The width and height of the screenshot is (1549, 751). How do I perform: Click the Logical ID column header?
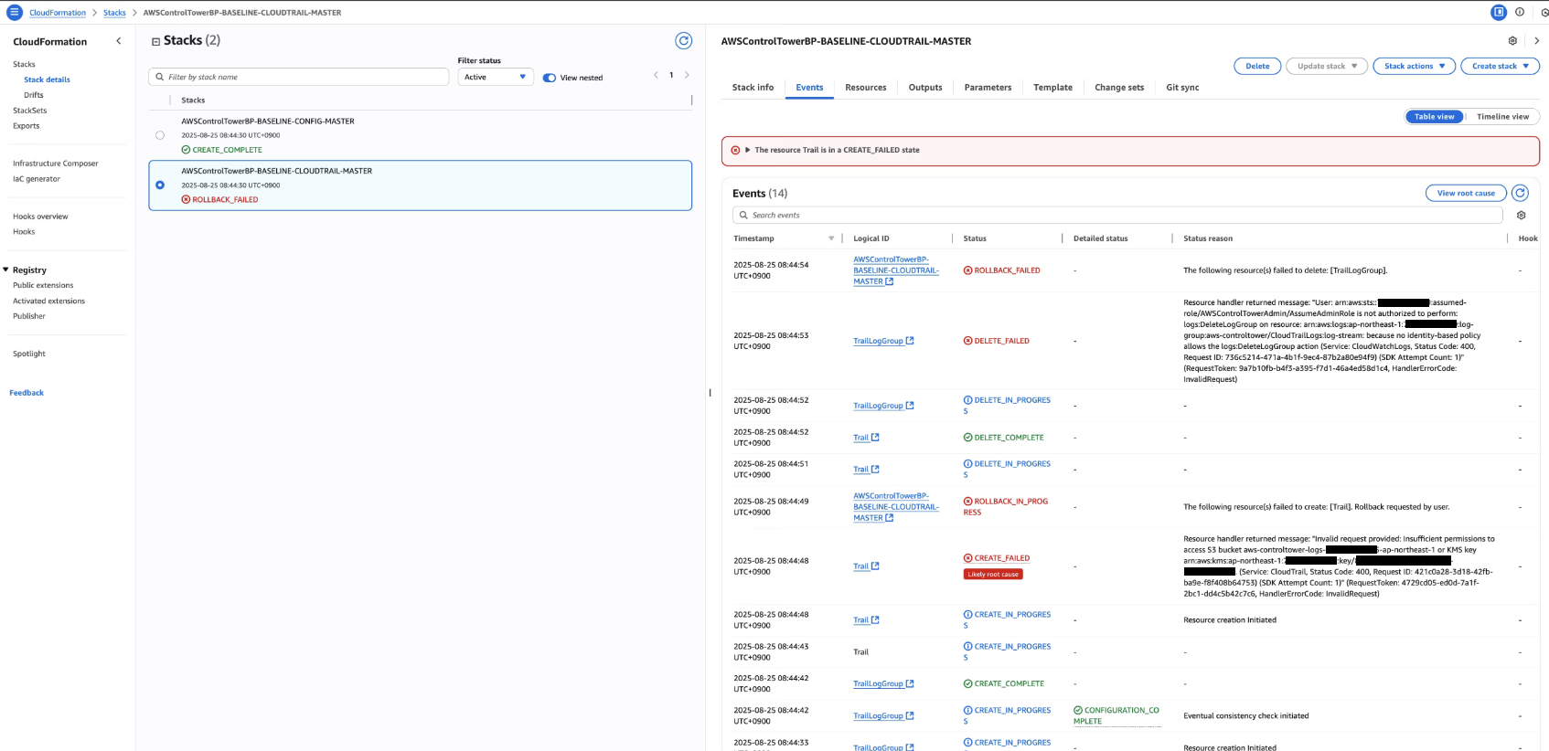[871, 238]
